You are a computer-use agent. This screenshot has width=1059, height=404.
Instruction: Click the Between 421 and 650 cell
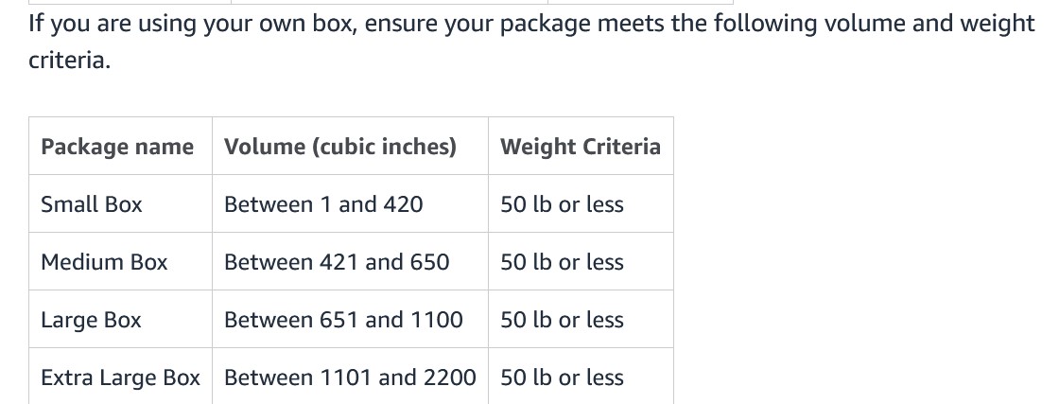350,261
